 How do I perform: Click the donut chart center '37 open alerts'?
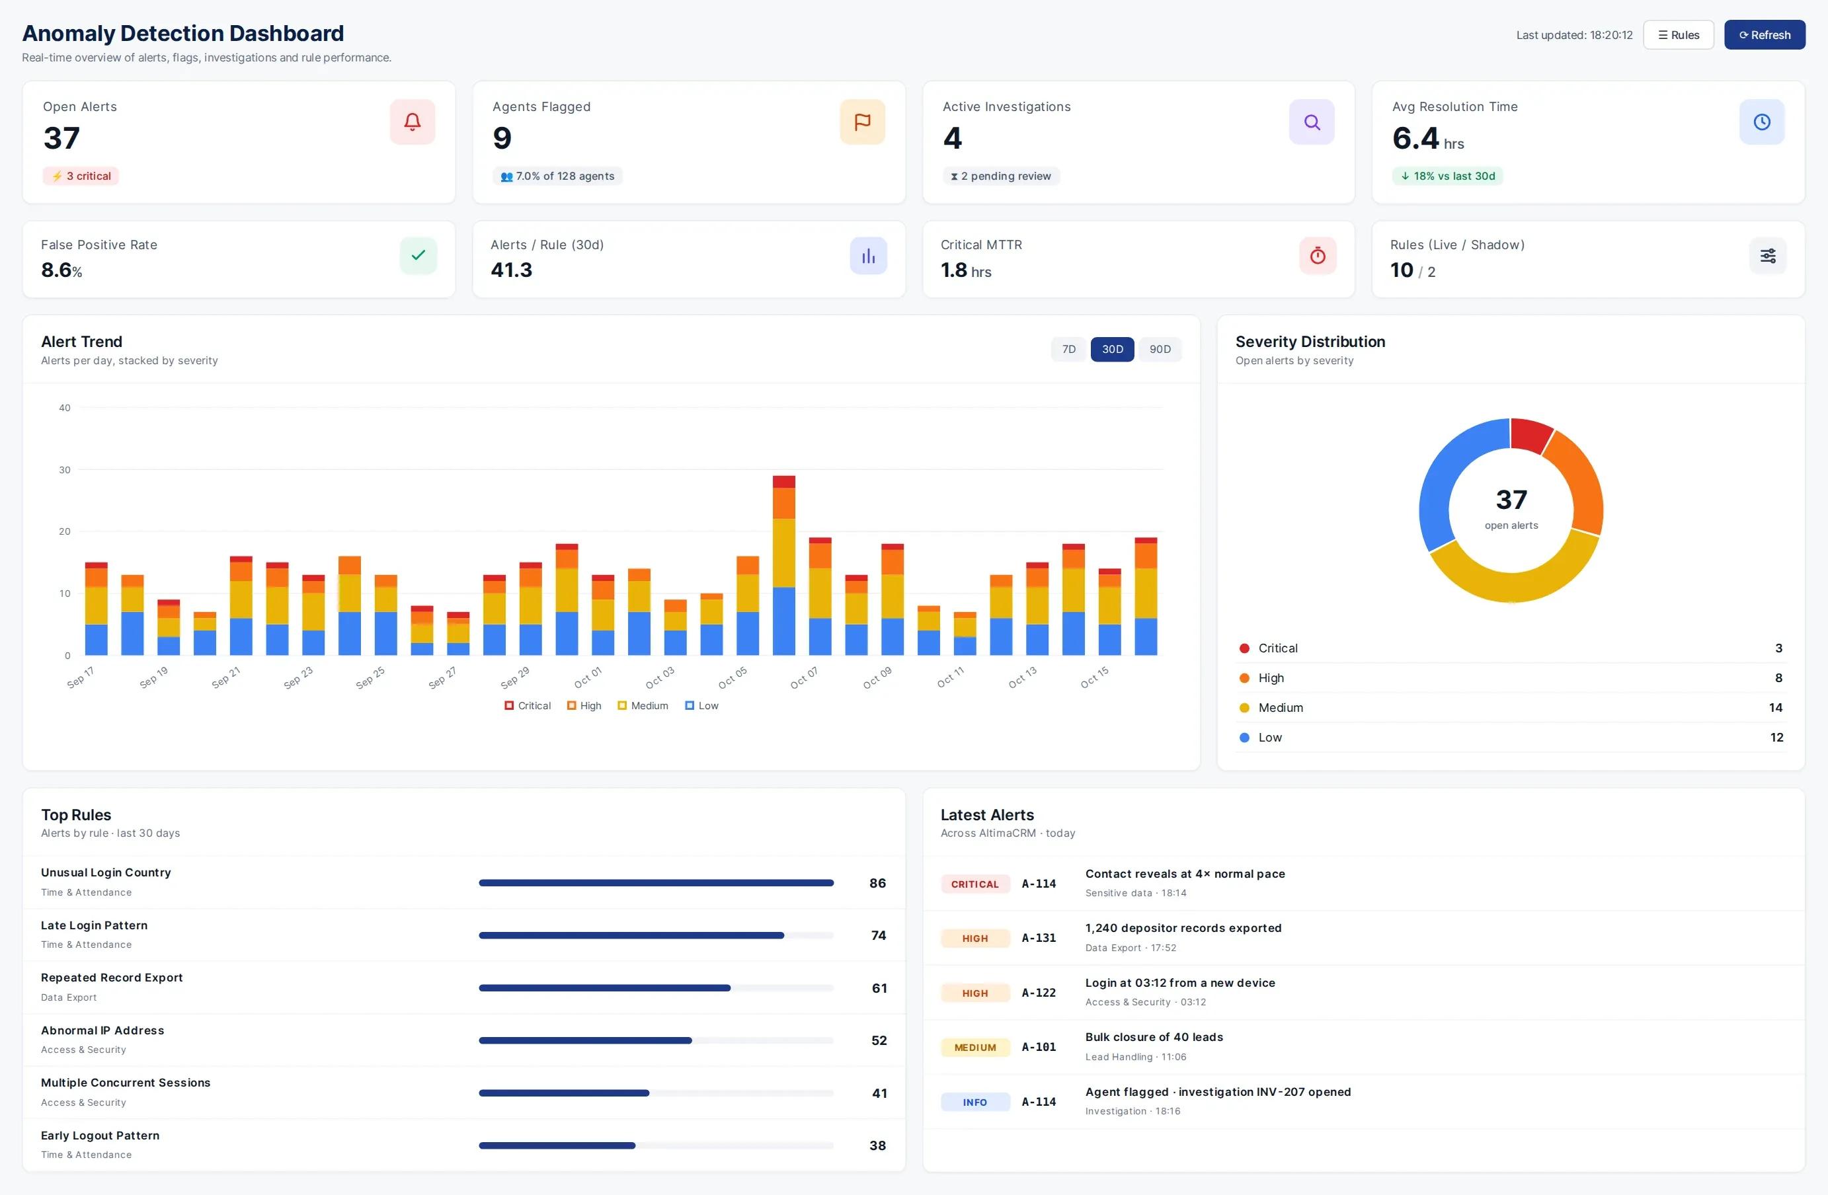coord(1511,510)
